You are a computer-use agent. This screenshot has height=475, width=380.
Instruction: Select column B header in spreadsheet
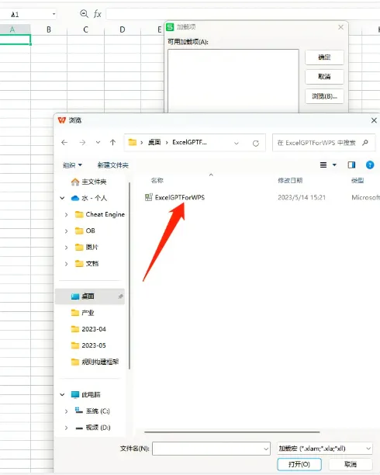point(49,29)
